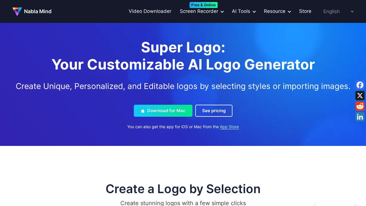
Task: Share the page on Reddit
Action: tap(360, 106)
